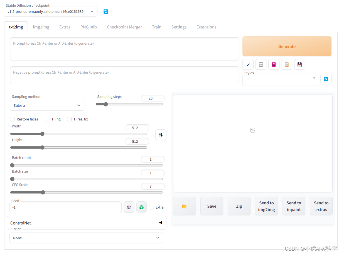Click the Zip button
Viewport: 341px width, 254px height.
click(239, 206)
